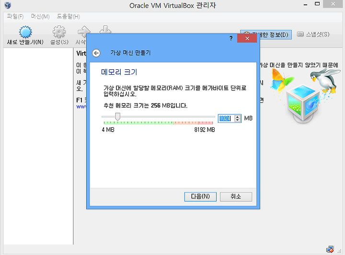
Task: Click the dialog help question mark
Action: 231,38
